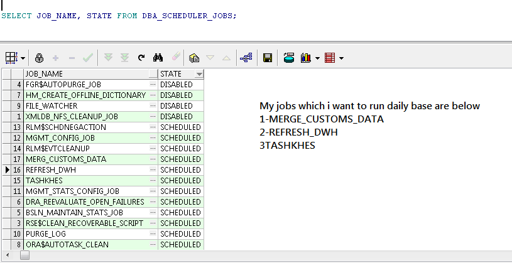Click the refresh query icon
512x263 pixels.
[x=141, y=58]
